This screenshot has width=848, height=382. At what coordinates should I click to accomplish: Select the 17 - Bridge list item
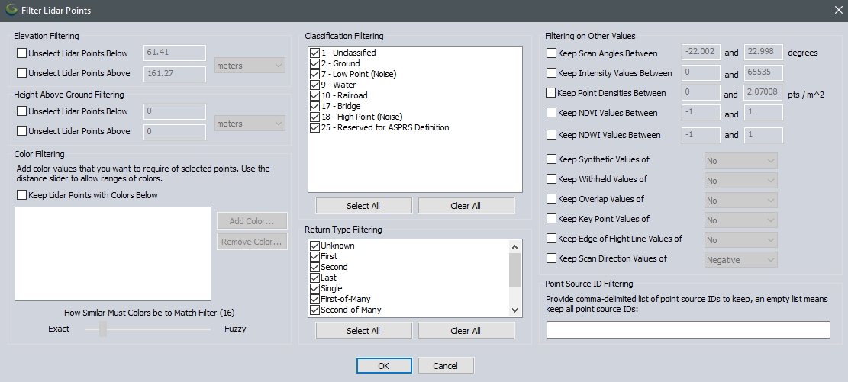point(343,107)
